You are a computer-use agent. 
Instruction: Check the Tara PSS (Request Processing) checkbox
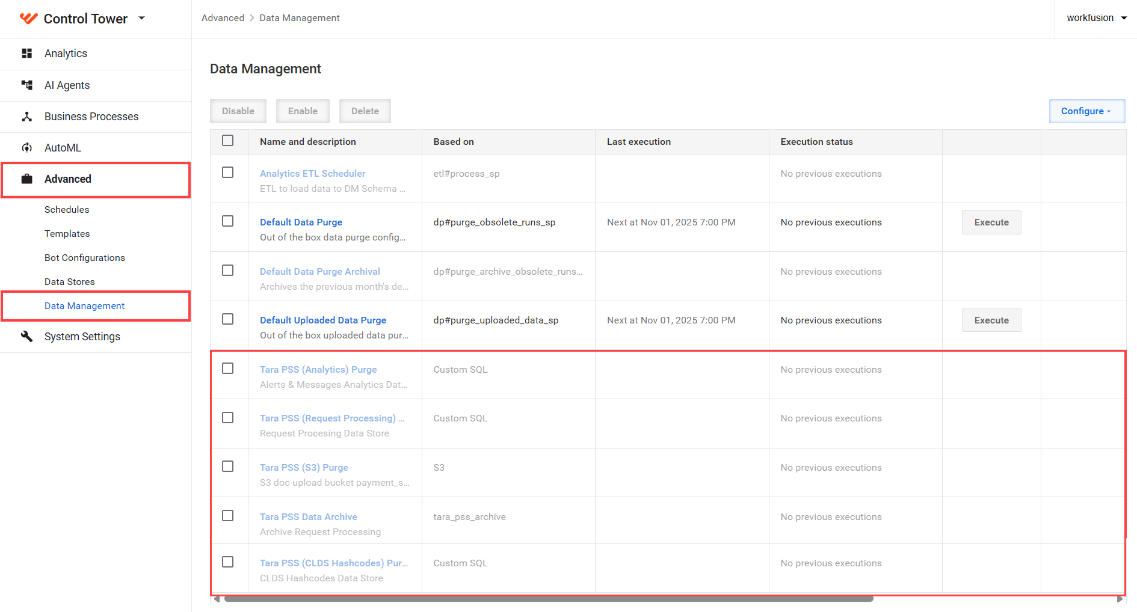[x=228, y=418]
